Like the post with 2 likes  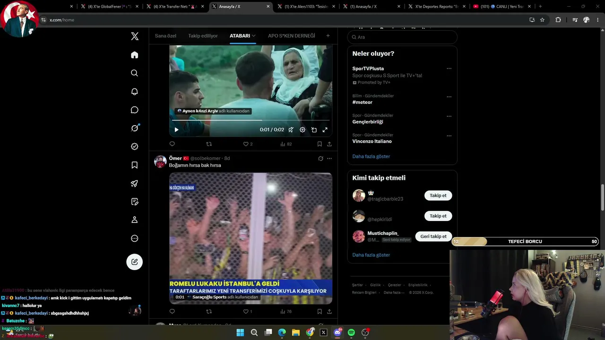248,144
